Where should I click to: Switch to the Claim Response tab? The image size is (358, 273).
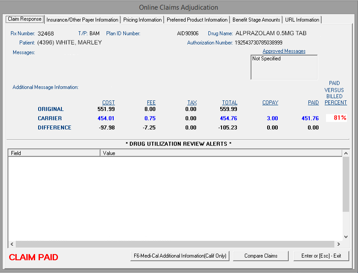click(x=25, y=19)
